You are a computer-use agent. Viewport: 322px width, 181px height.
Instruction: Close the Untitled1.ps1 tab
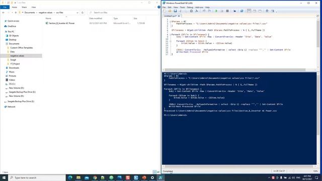[179, 16]
